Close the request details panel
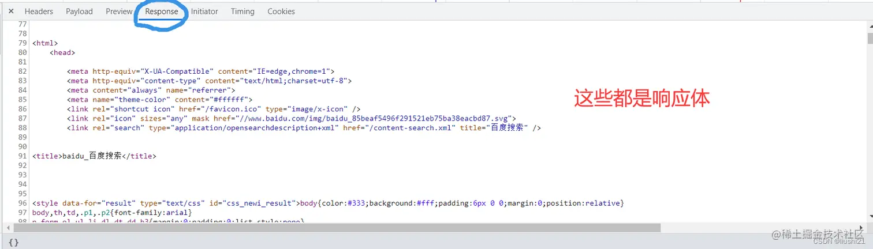This screenshot has width=873, height=249. point(11,11)
